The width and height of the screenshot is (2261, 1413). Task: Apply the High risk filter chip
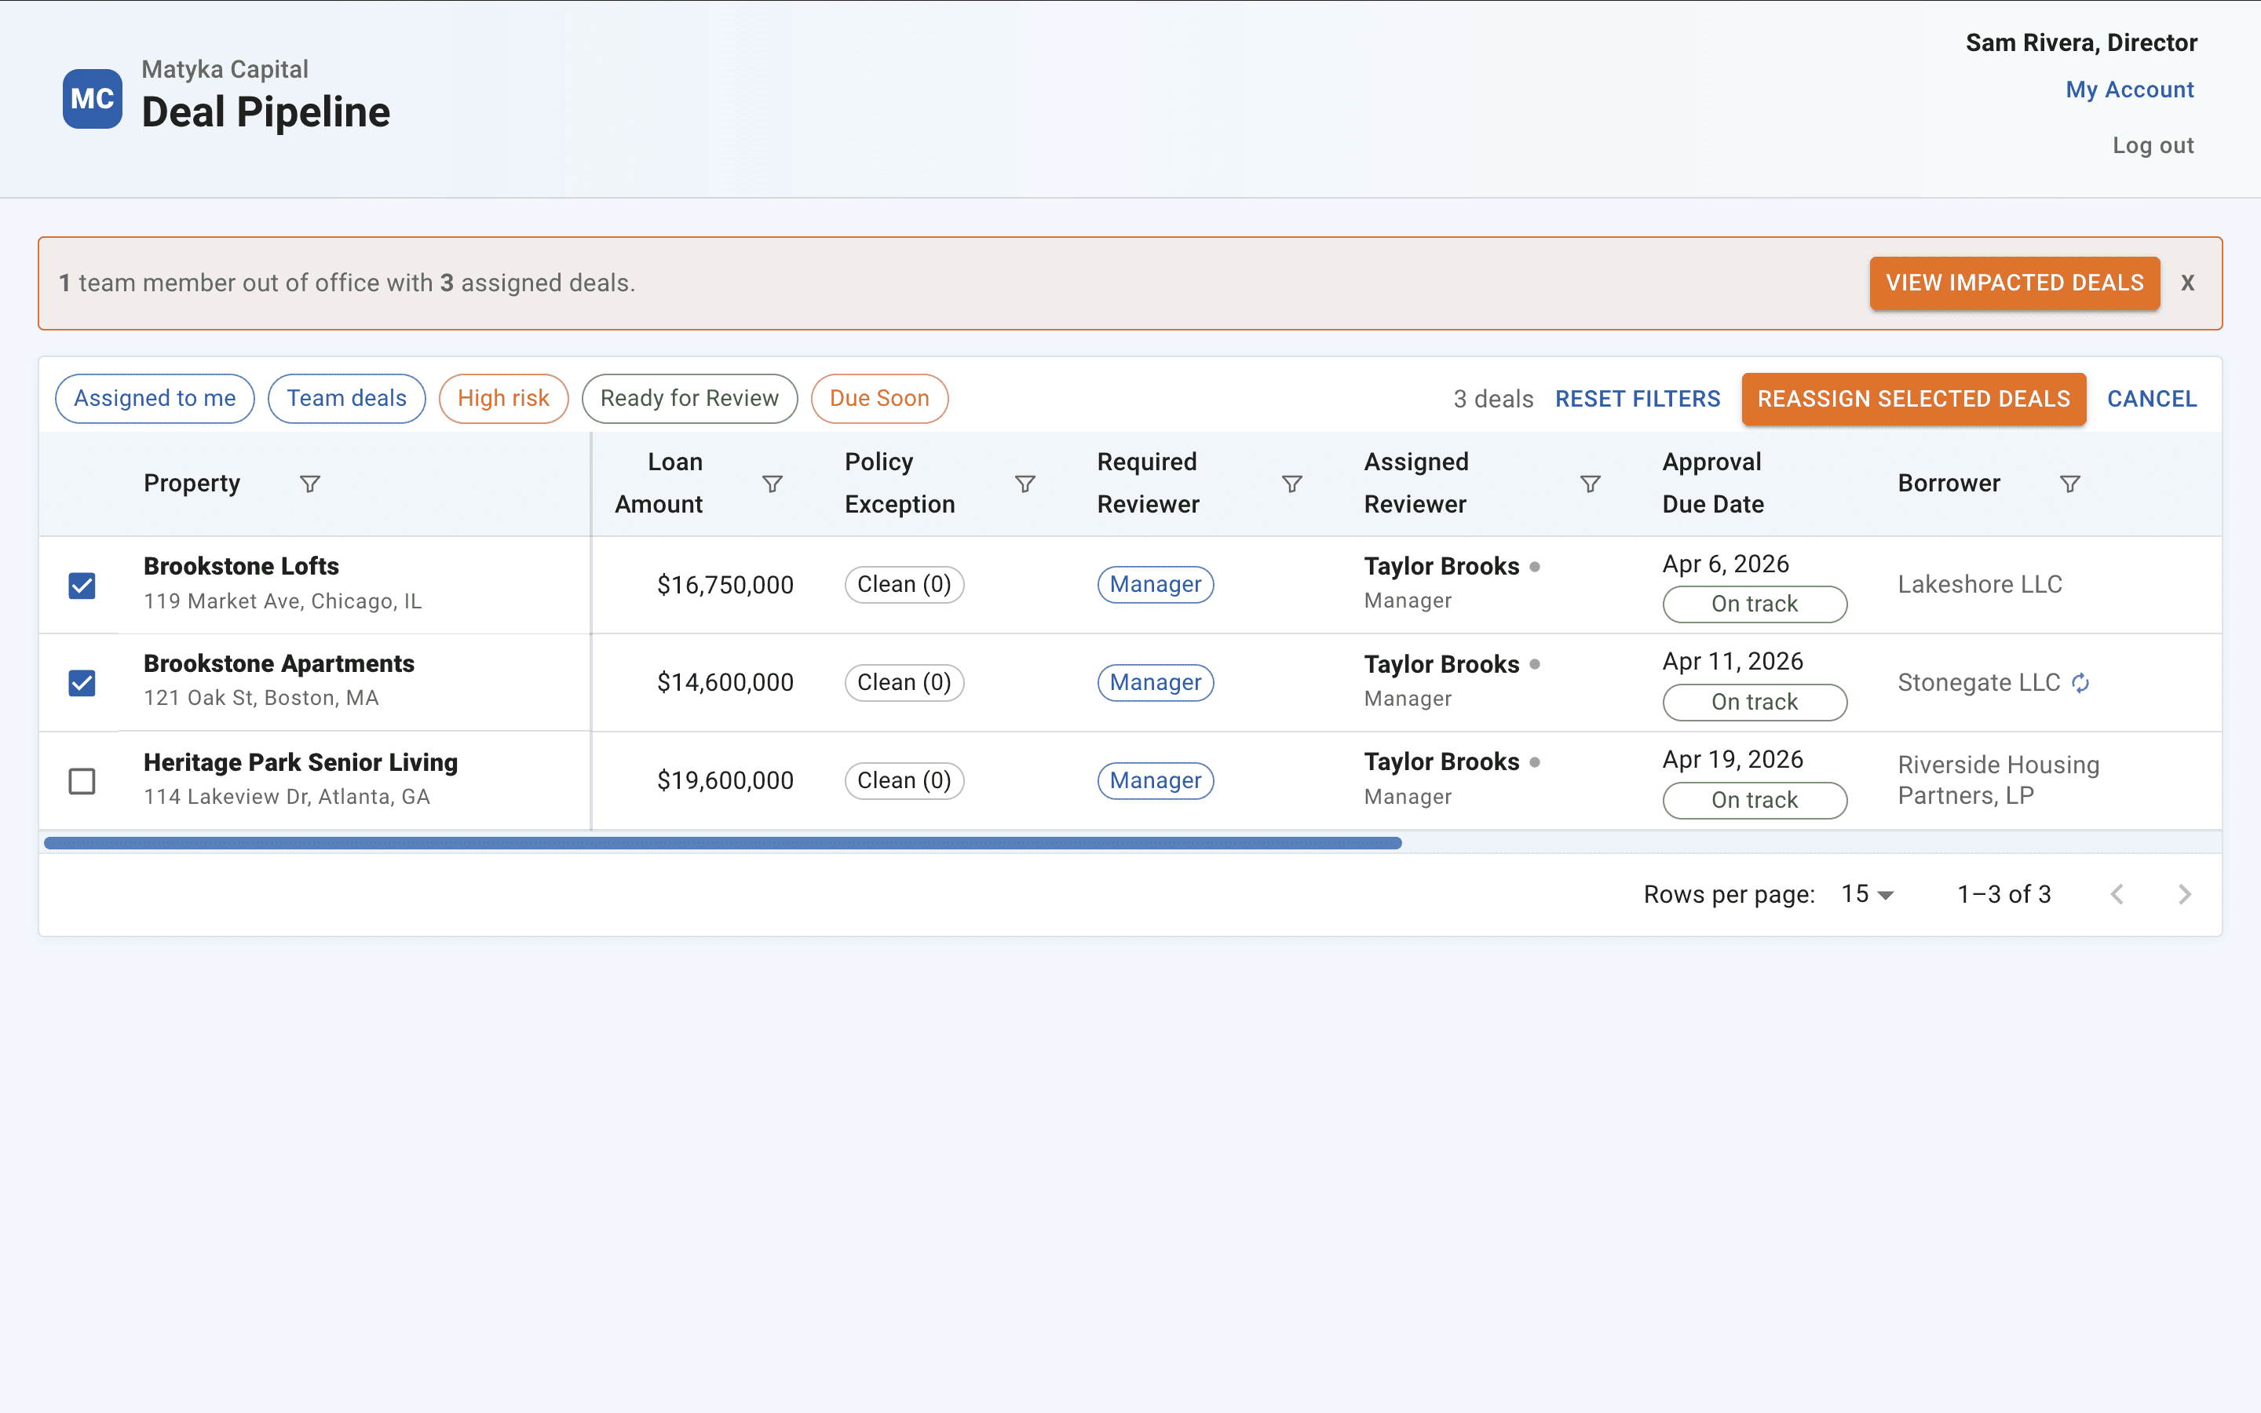[x=502, y=398]
